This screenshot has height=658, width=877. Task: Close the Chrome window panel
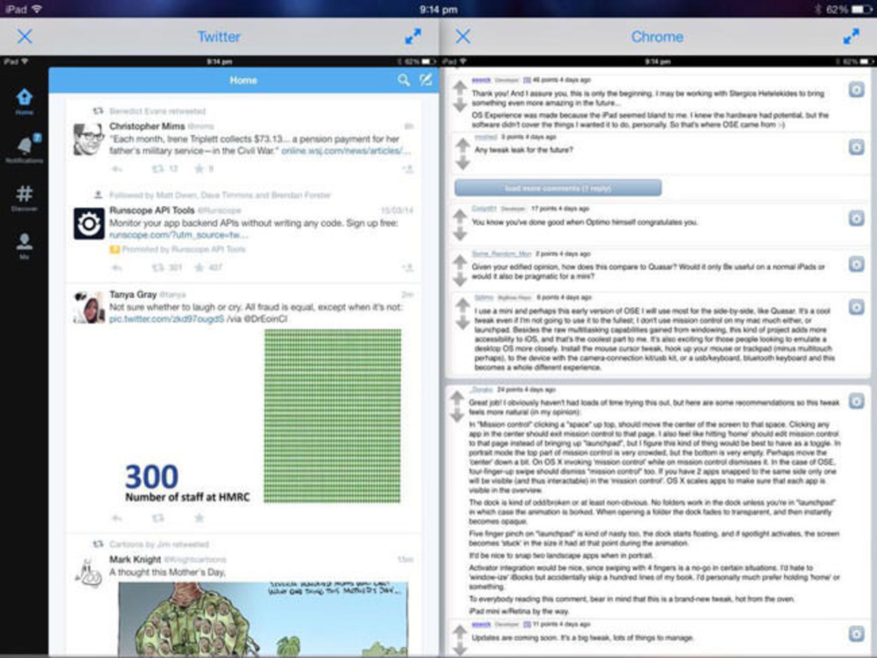(x=463, y=37)
